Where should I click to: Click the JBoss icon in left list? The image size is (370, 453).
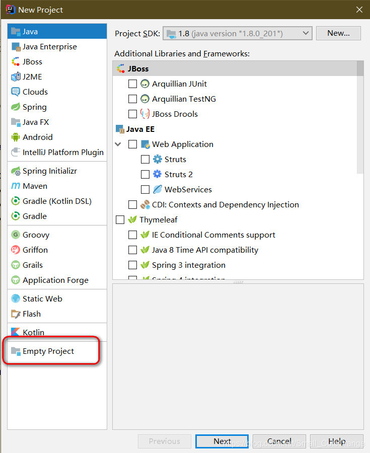point(16,61)
